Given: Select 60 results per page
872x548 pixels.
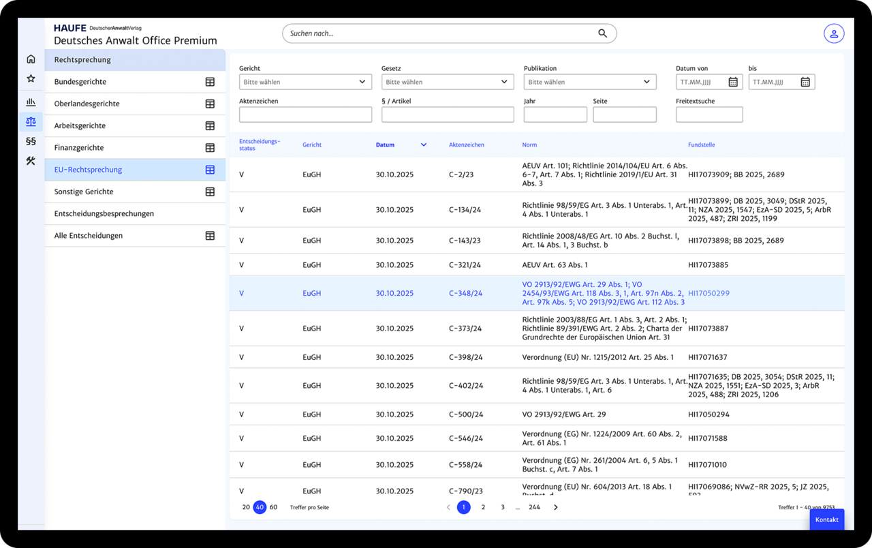Looking at the screenshot, I should [273, 507].
